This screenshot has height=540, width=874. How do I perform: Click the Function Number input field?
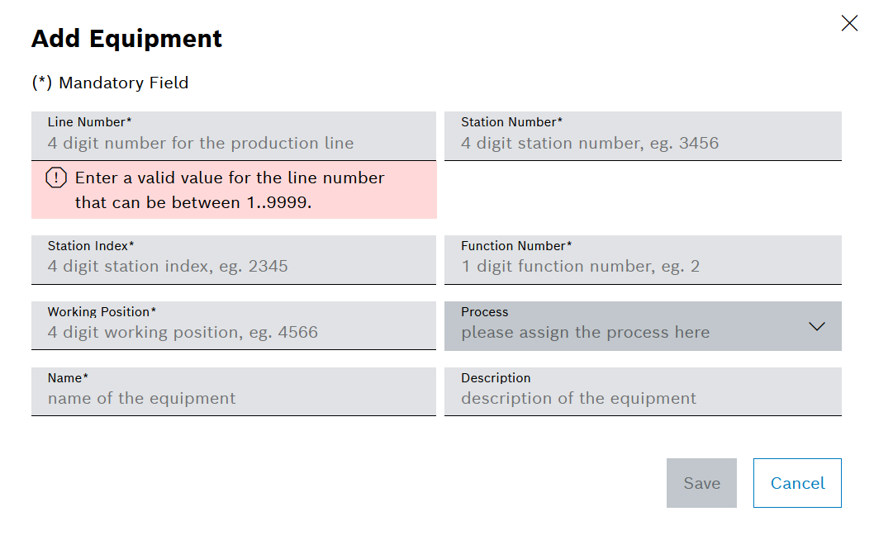(644, 266)
